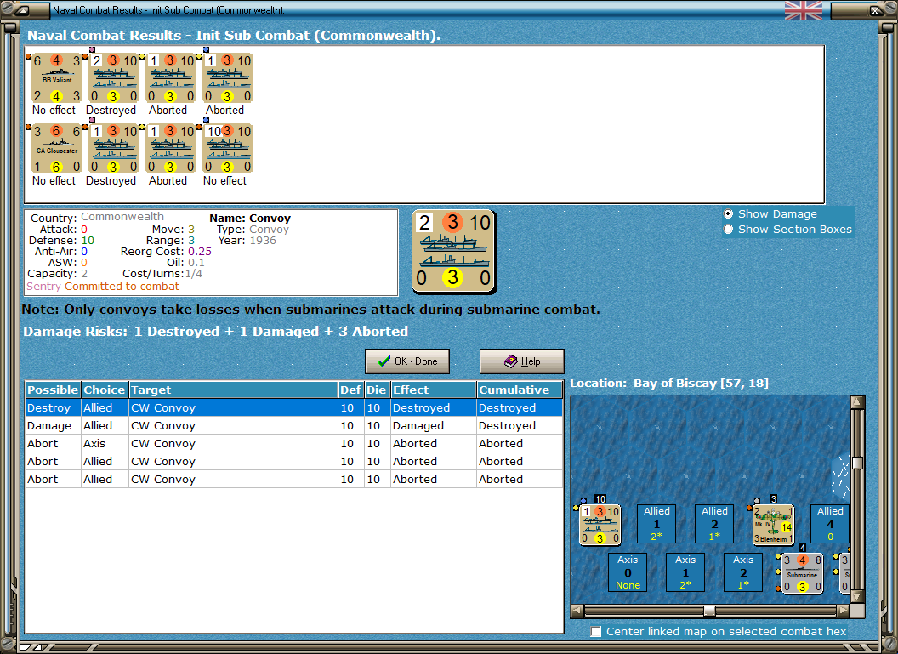Enable Center linked map on selected combat hex
This screenshot has width=898, height=654.
click(x=596, y=631)
